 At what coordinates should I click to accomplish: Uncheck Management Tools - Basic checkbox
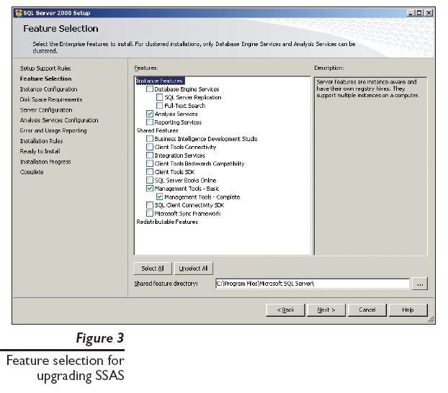click(150, 189)
